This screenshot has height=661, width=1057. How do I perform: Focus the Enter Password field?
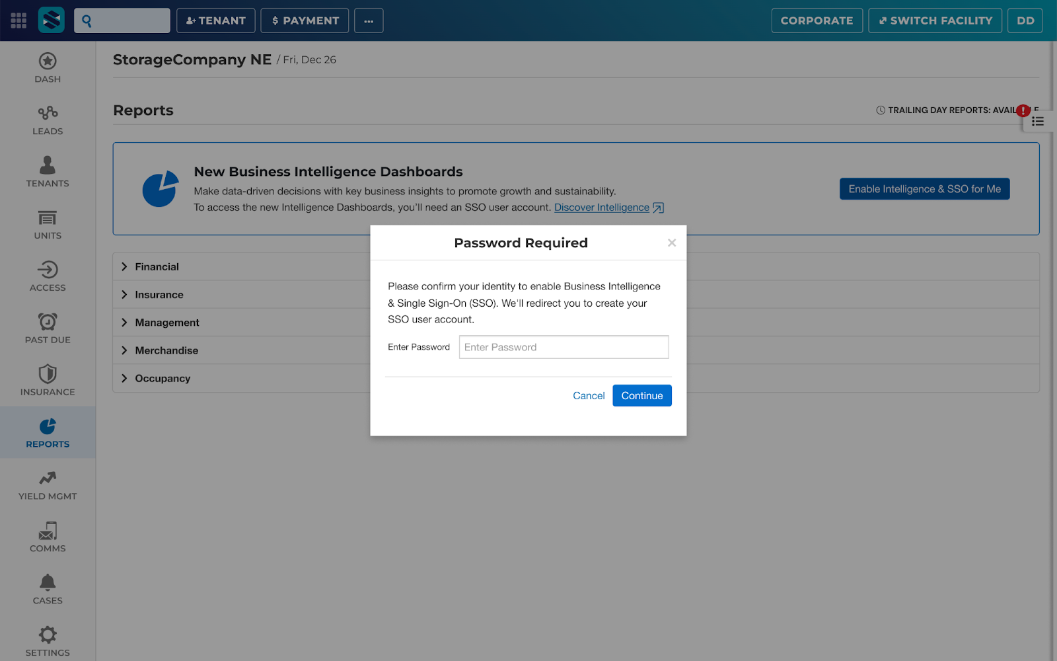(564, 347)
